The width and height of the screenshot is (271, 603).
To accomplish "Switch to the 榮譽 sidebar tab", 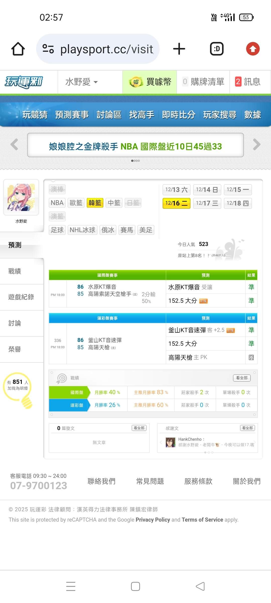I will point(22,349).
